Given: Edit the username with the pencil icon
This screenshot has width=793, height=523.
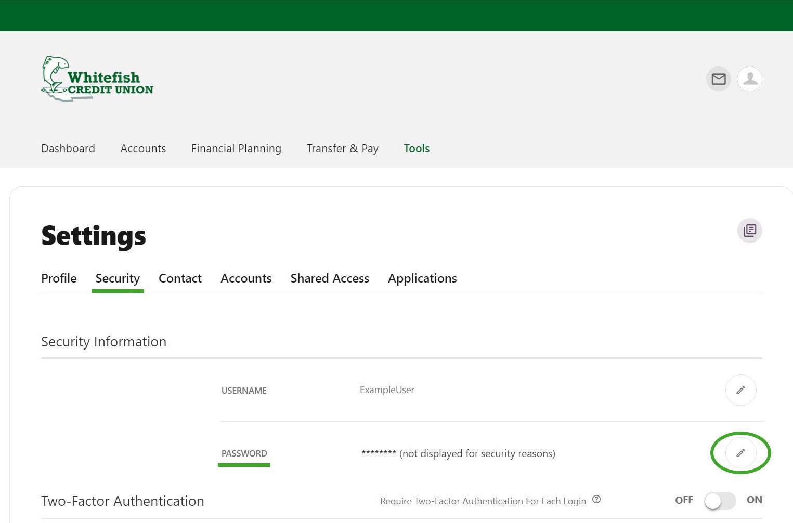Looking at the screenshot, I should click(x=740, y=390).
